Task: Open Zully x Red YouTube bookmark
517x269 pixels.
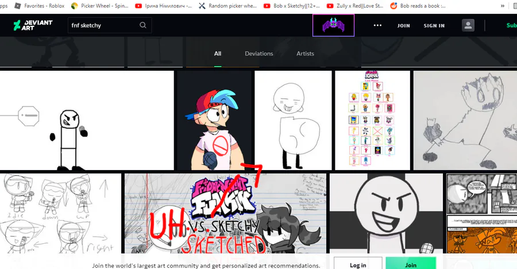Action: coord(355,6)
